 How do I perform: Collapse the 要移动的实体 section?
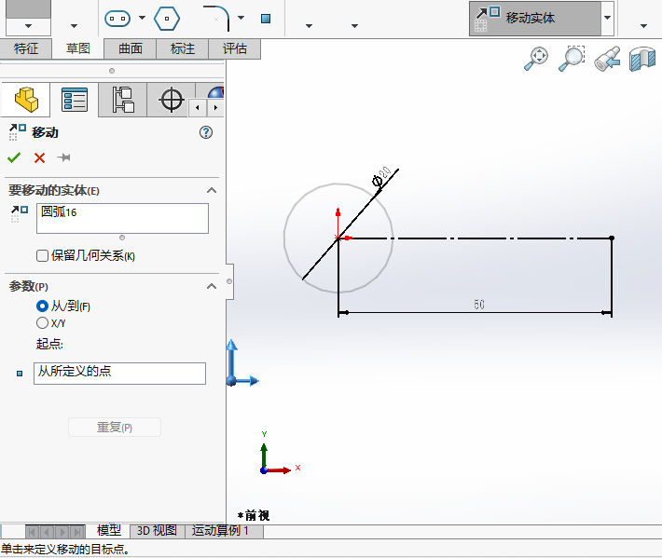point(212,190)
